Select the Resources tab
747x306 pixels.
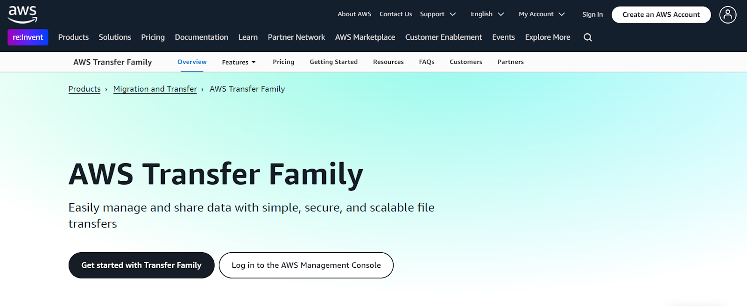pos(388,62)
